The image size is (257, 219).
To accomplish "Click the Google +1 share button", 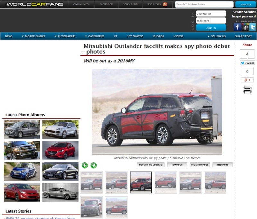I will 247,80.
